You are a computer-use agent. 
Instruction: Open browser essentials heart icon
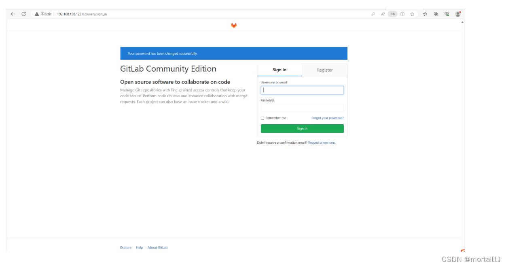447,14
